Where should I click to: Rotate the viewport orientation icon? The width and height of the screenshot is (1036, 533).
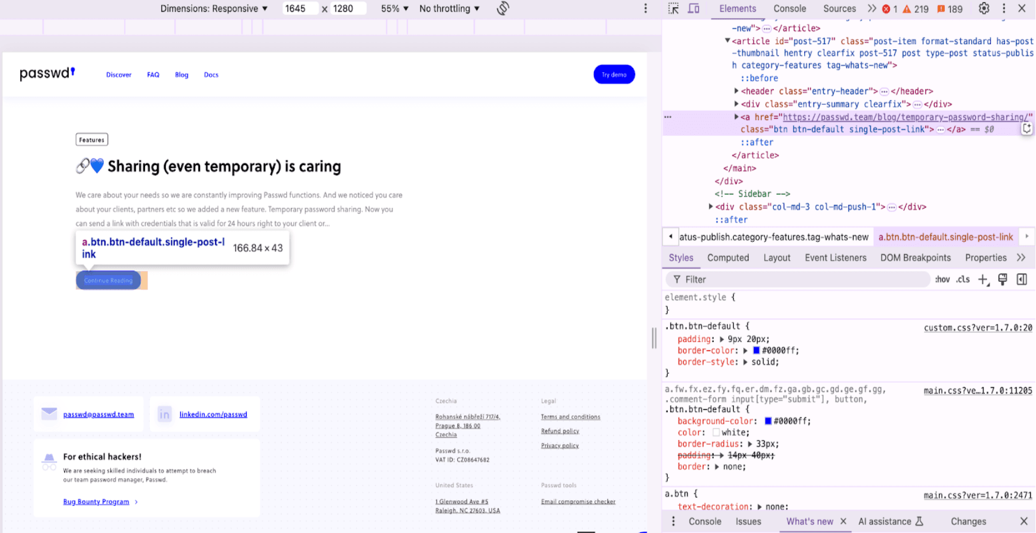(x=503, y=9)
